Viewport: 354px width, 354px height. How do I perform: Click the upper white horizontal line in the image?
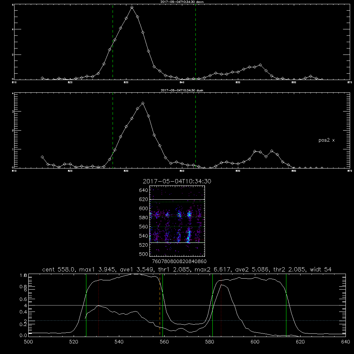[177, 199]
